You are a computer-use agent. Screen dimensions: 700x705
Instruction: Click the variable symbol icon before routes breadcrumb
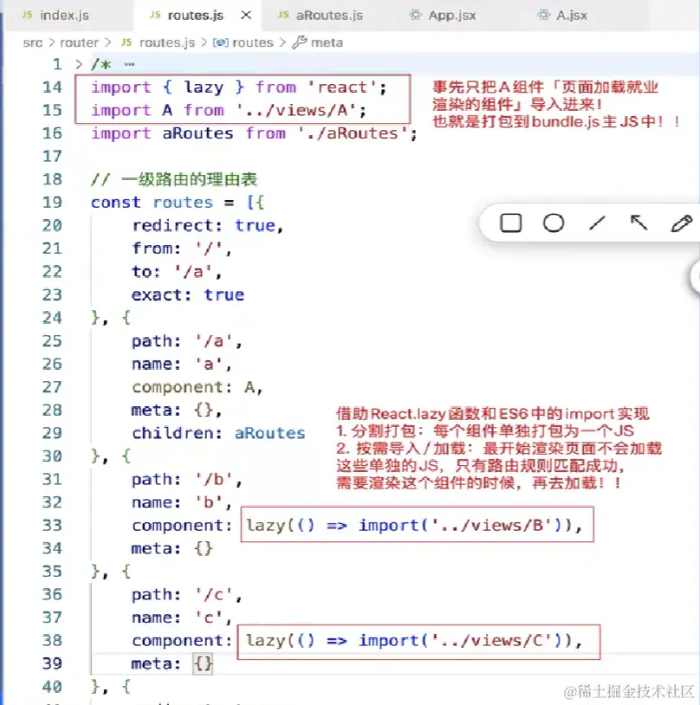click(221, 42)
